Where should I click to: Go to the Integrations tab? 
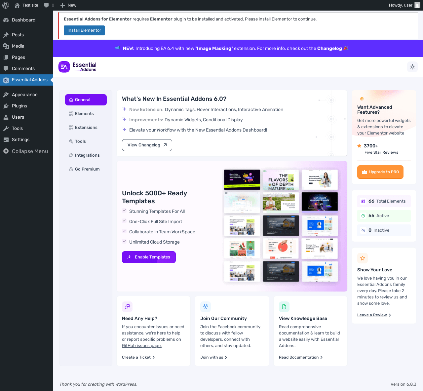pyautogui.click(x=86, y=155)
